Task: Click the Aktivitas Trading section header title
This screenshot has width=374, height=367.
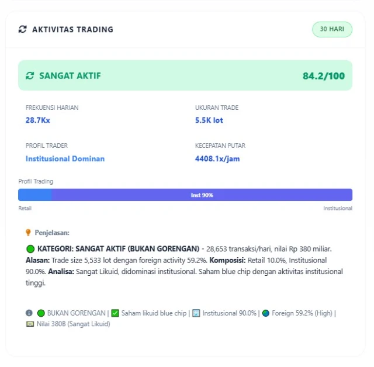Action: click(x=72, y=29)
